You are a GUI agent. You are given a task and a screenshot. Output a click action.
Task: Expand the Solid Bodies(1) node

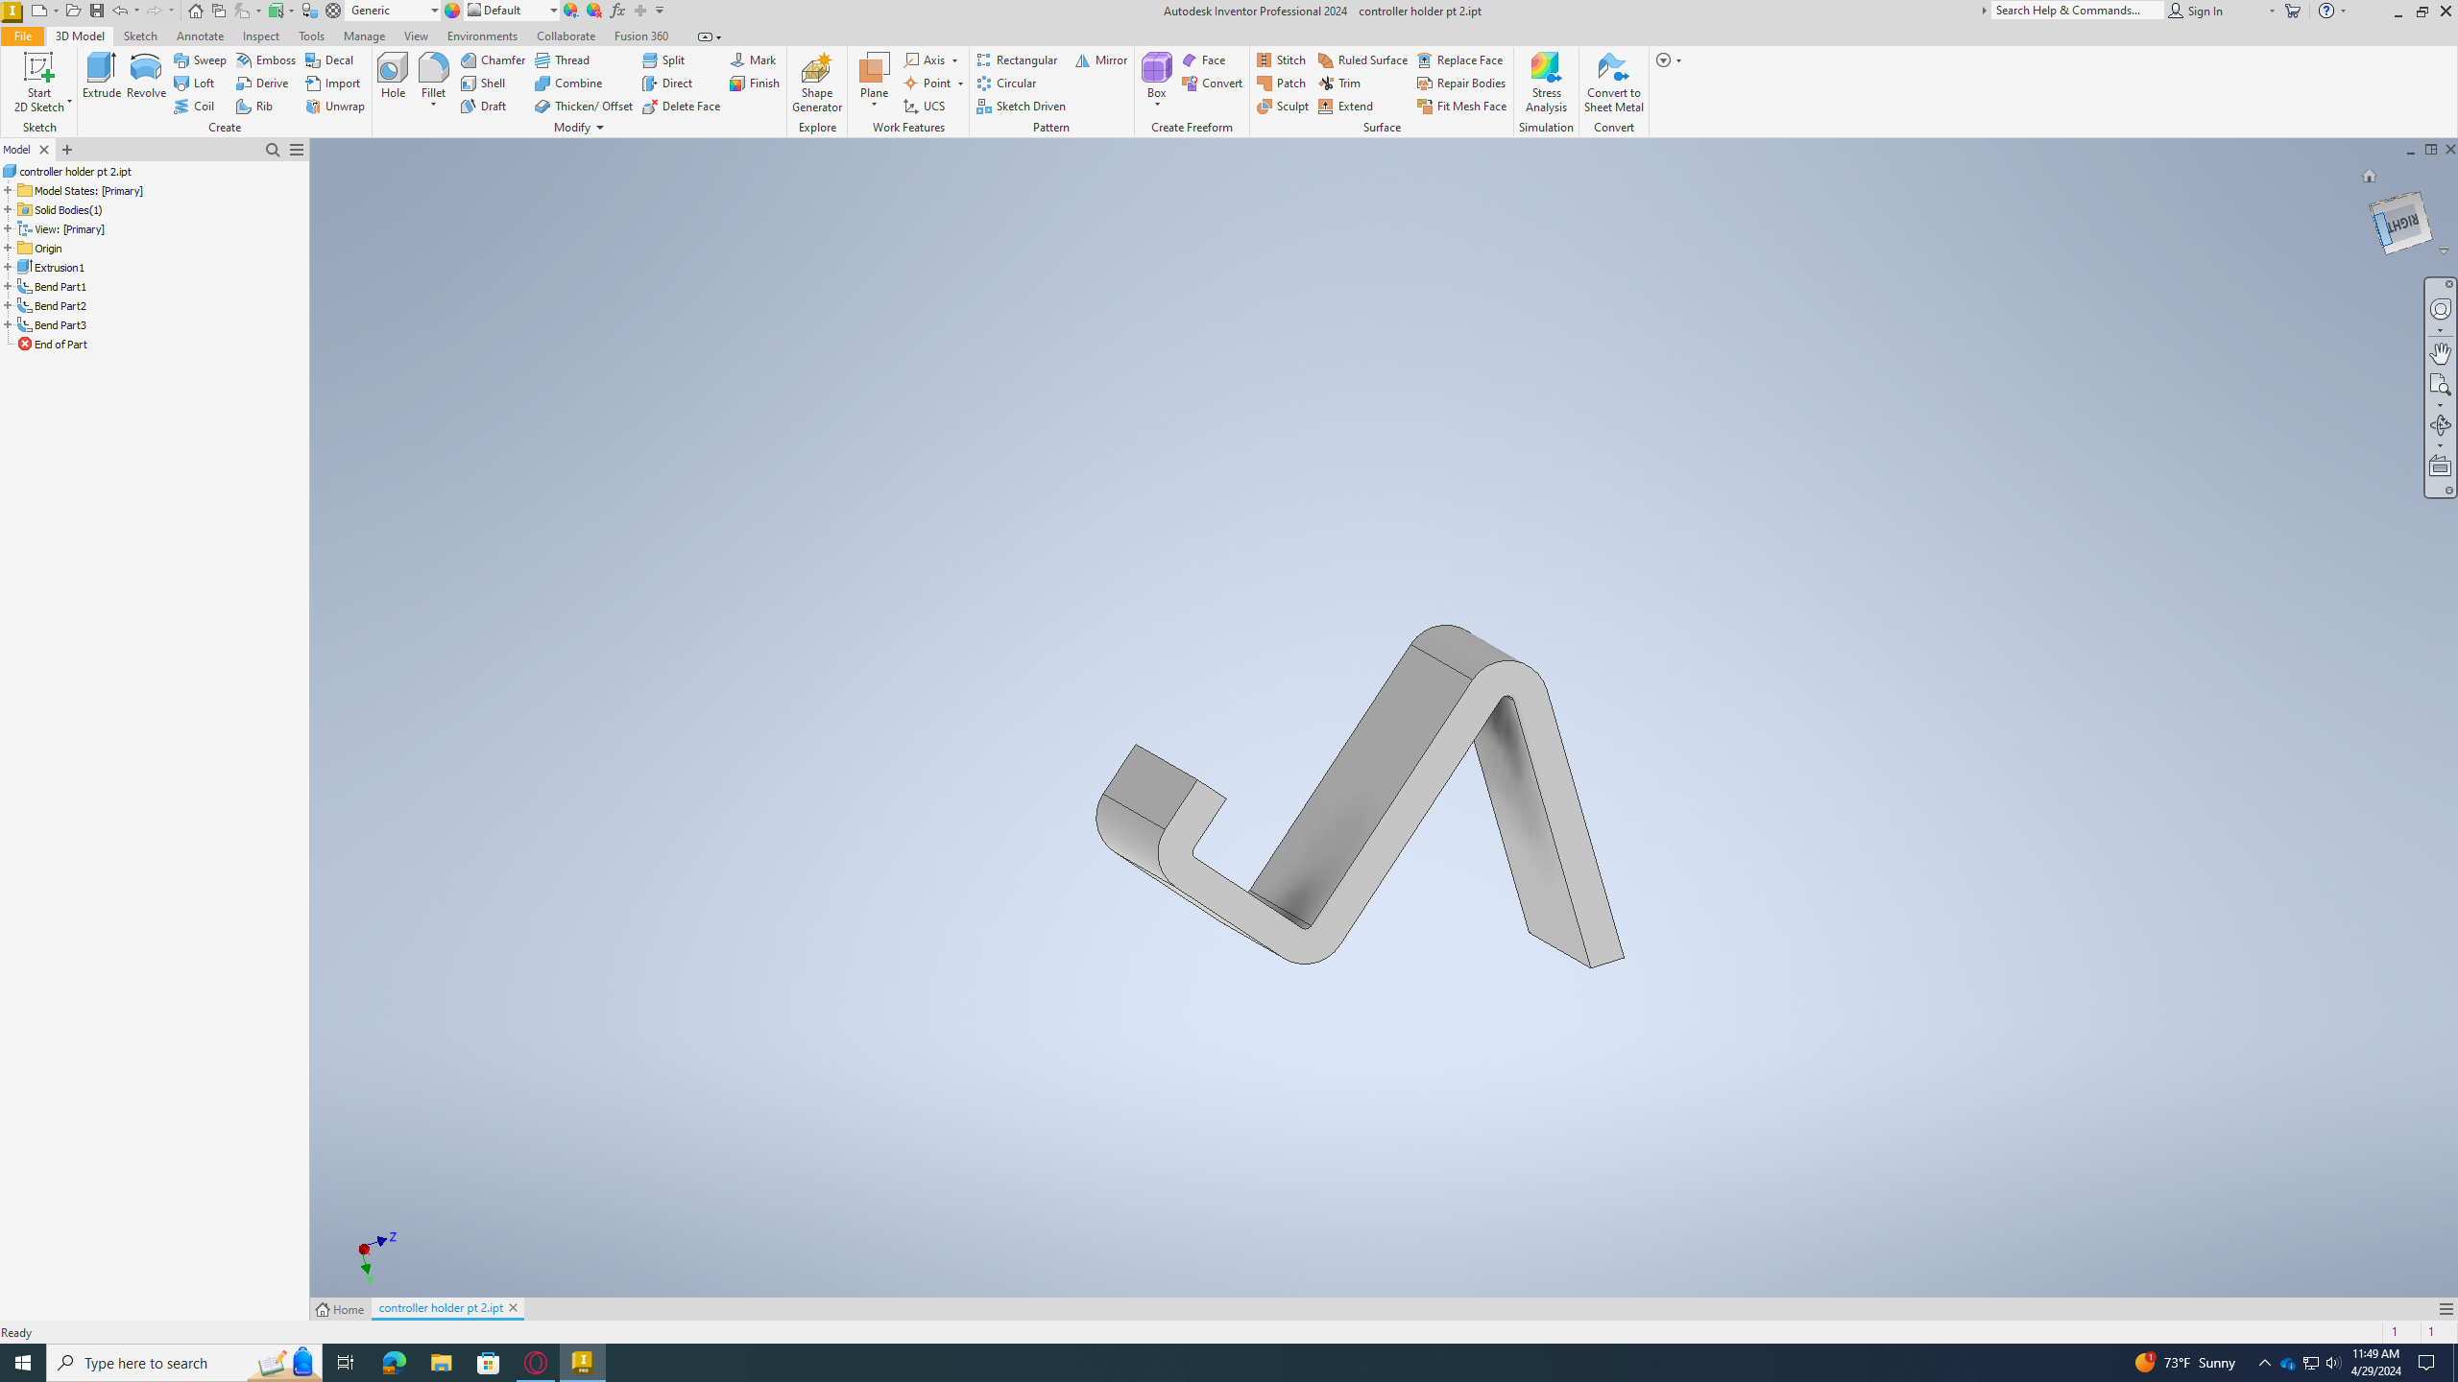coord(8,209)
